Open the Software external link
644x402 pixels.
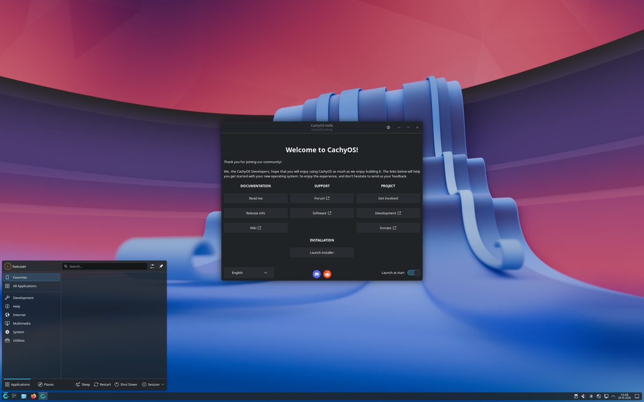pos(322,213)
